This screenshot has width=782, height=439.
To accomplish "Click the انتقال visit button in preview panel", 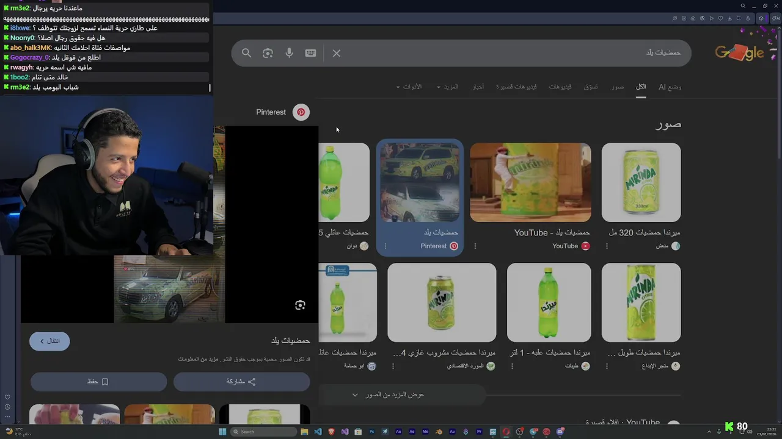I will [49, 341].
